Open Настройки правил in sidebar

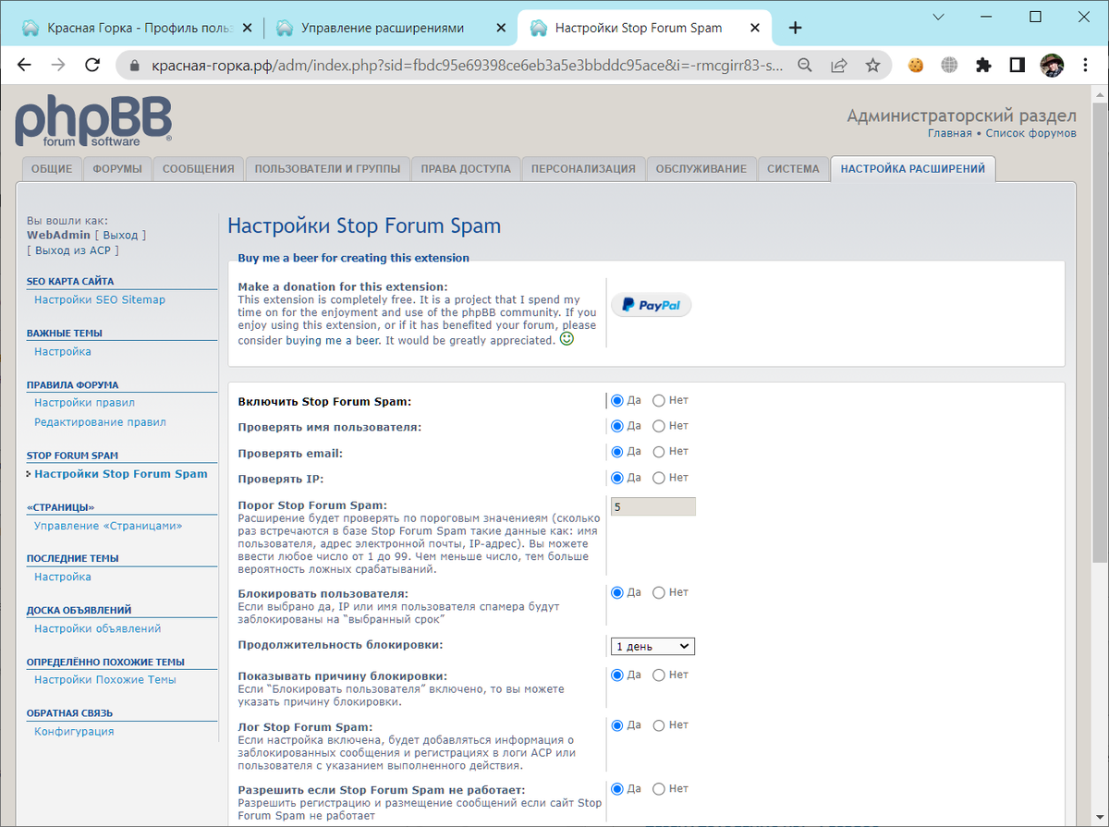click(84, 403)
